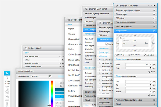
Task: Select Luprum in the Google Fonts list
Action: click(71, 29)
